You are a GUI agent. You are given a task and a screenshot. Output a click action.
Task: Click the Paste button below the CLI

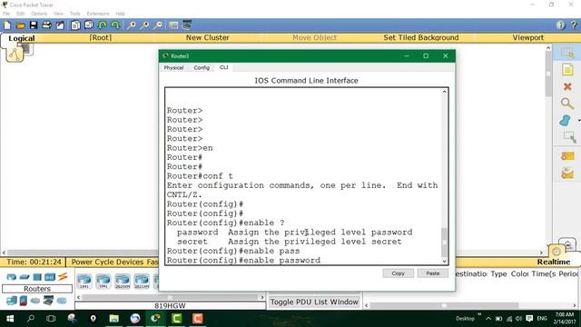(x=433, y=273)
